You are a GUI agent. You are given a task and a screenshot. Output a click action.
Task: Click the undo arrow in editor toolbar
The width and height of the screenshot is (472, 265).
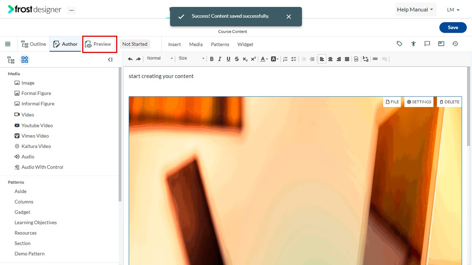coord(130,59)
